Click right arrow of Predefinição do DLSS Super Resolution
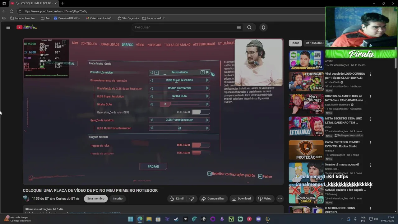 tap(207, 88)
